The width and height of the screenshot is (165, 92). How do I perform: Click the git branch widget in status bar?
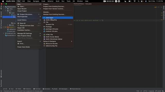(x=158, y=91)
